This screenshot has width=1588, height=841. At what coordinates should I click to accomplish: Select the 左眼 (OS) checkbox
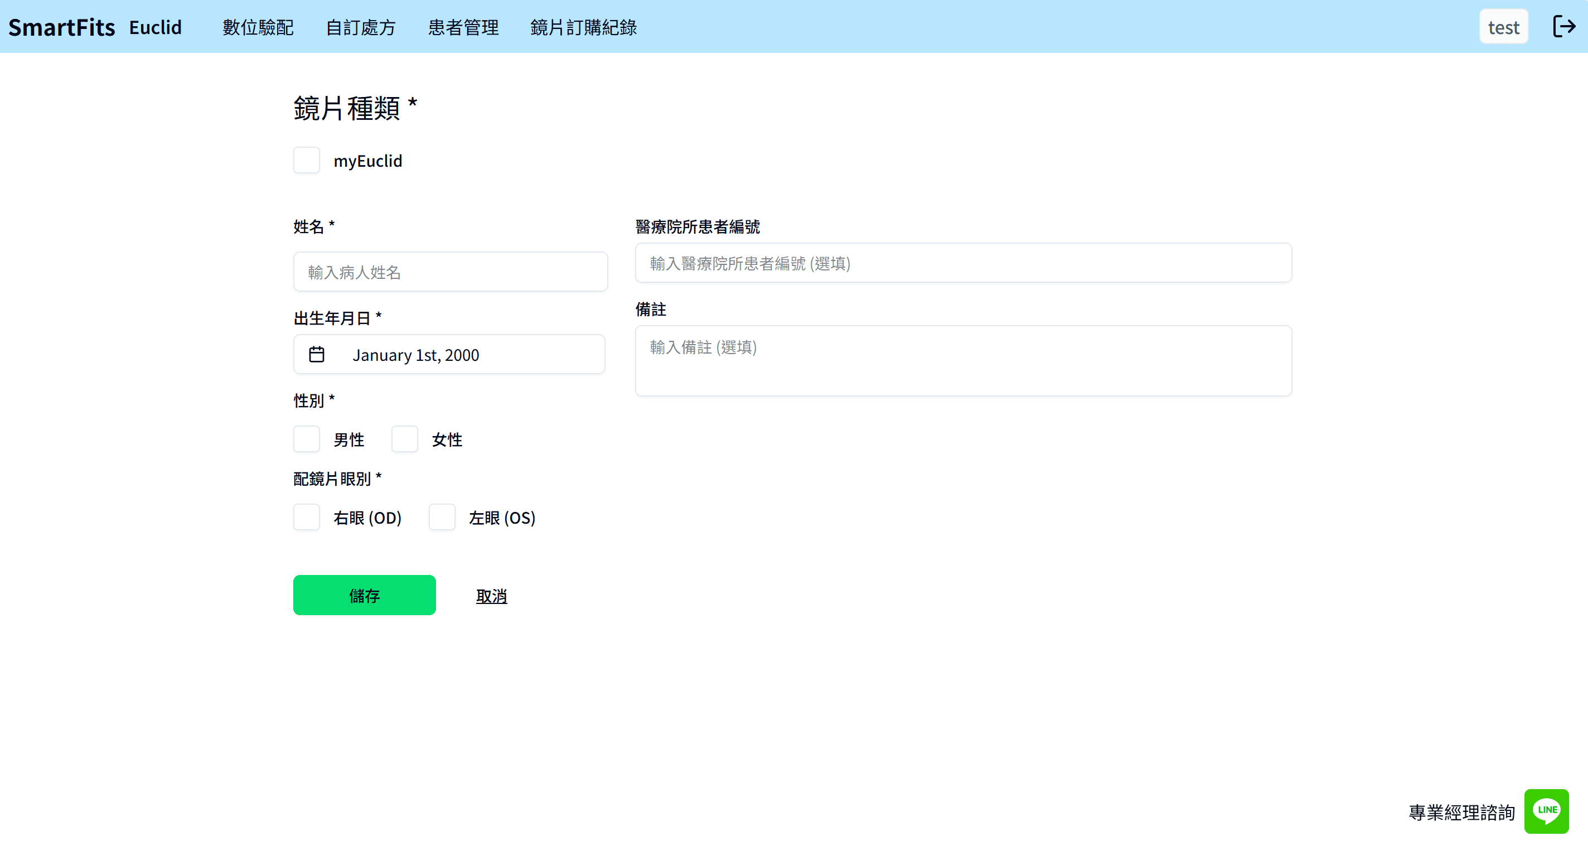click(442, 518)
